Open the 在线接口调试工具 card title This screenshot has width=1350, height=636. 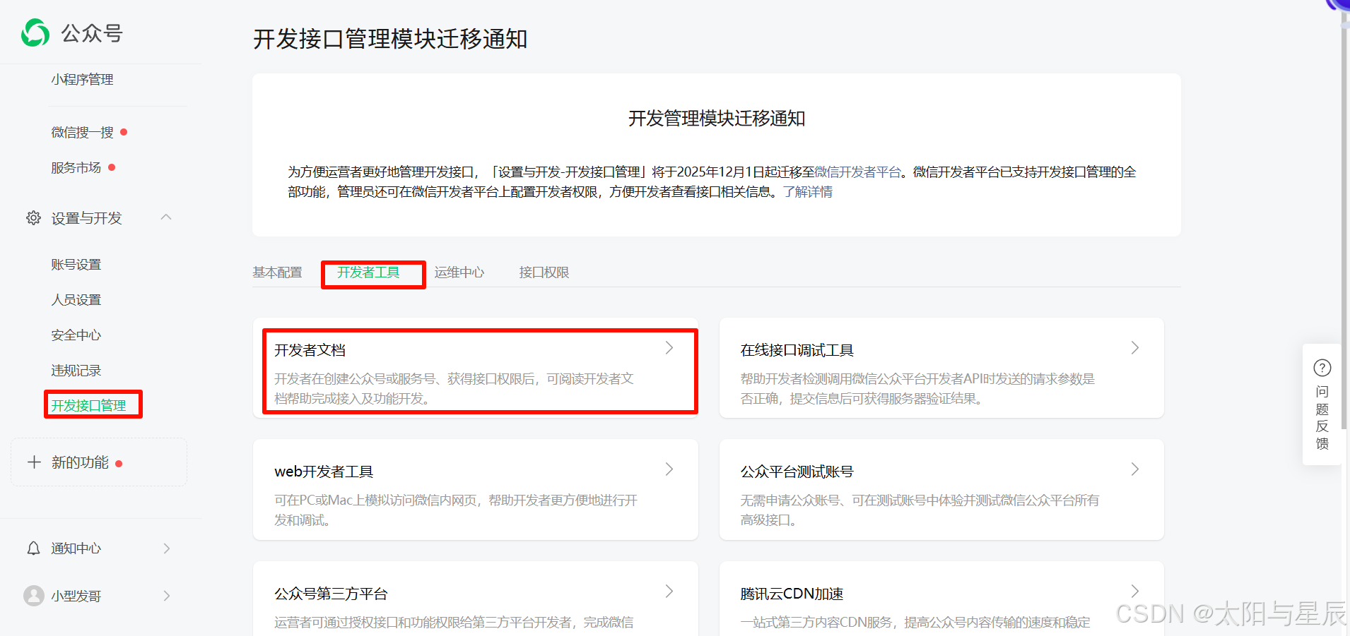click(797, 350)
